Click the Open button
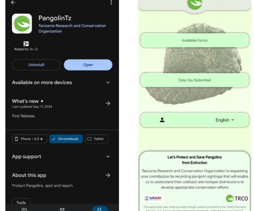254x211 pixels. coord(88,65)
